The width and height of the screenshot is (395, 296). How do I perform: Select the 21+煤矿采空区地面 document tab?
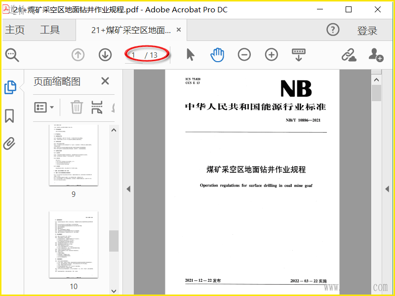pos(131,30)
